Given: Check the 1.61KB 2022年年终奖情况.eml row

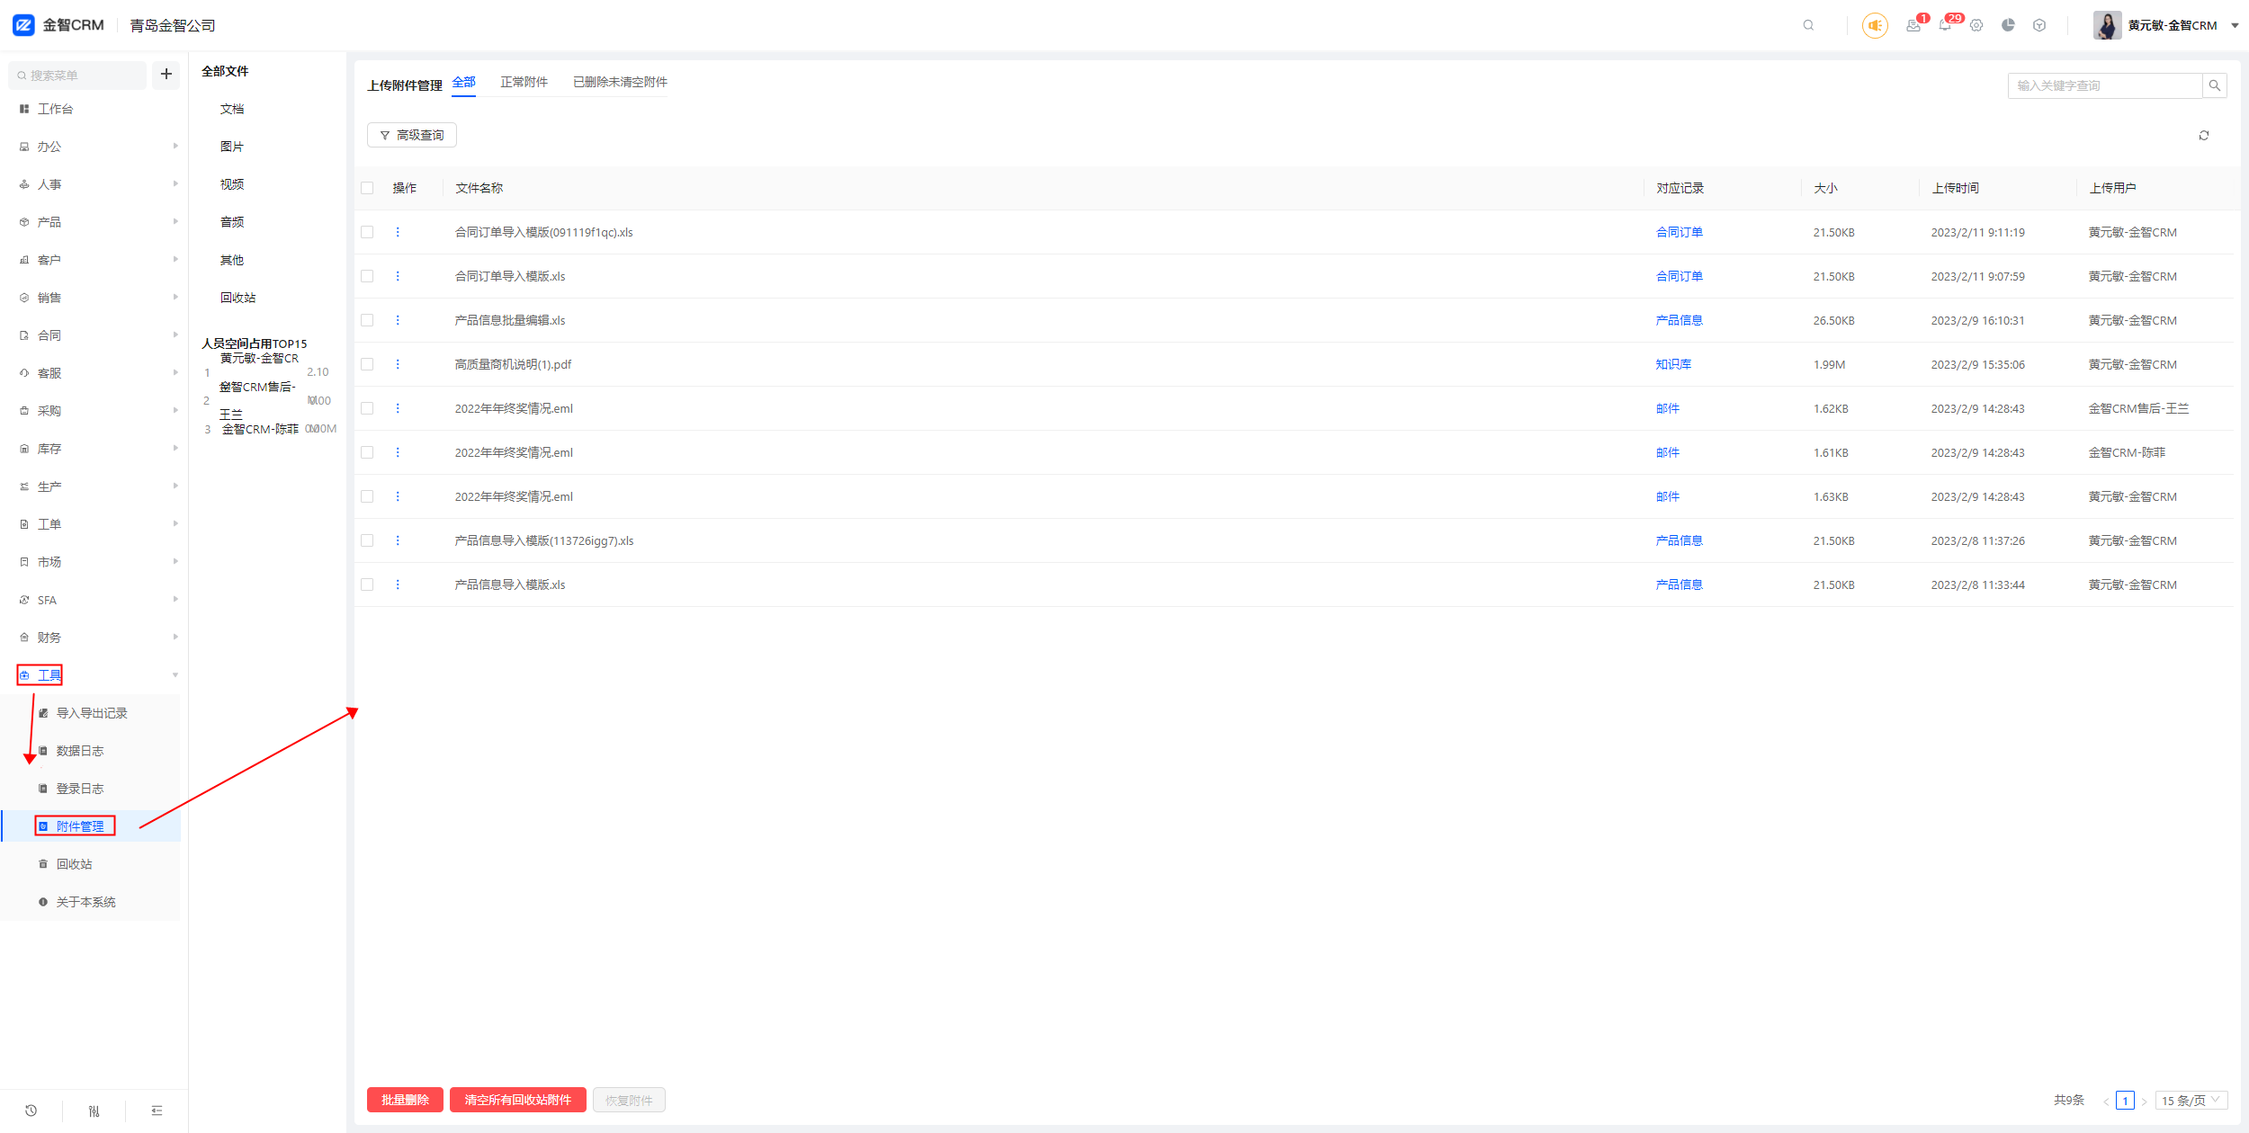Looking at the screenshot, I should click(367, 452).
